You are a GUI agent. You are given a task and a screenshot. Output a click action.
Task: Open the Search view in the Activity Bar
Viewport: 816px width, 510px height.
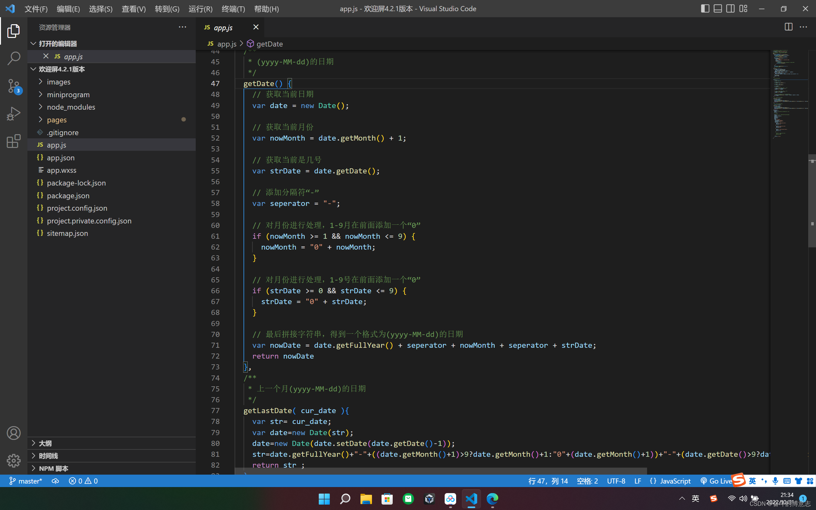[13, 58]
